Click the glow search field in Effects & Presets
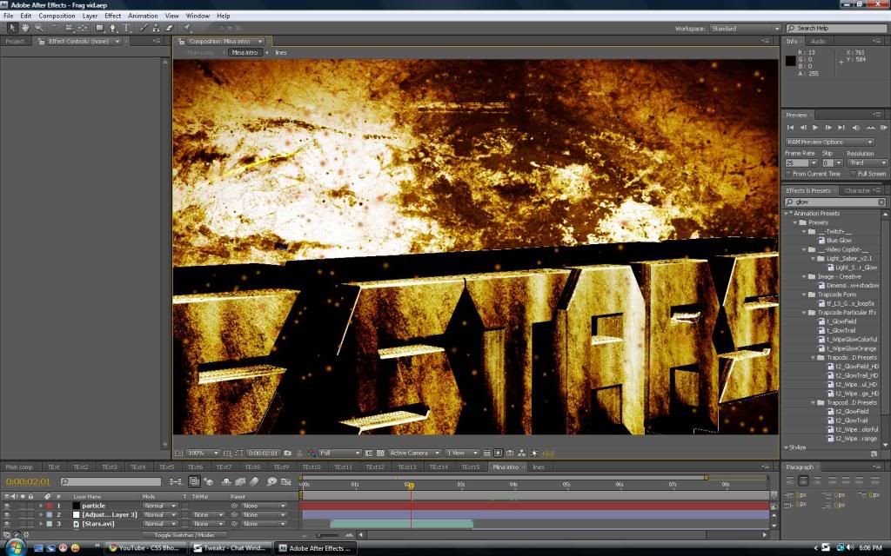The image size is (891, 556). point(835,202)
